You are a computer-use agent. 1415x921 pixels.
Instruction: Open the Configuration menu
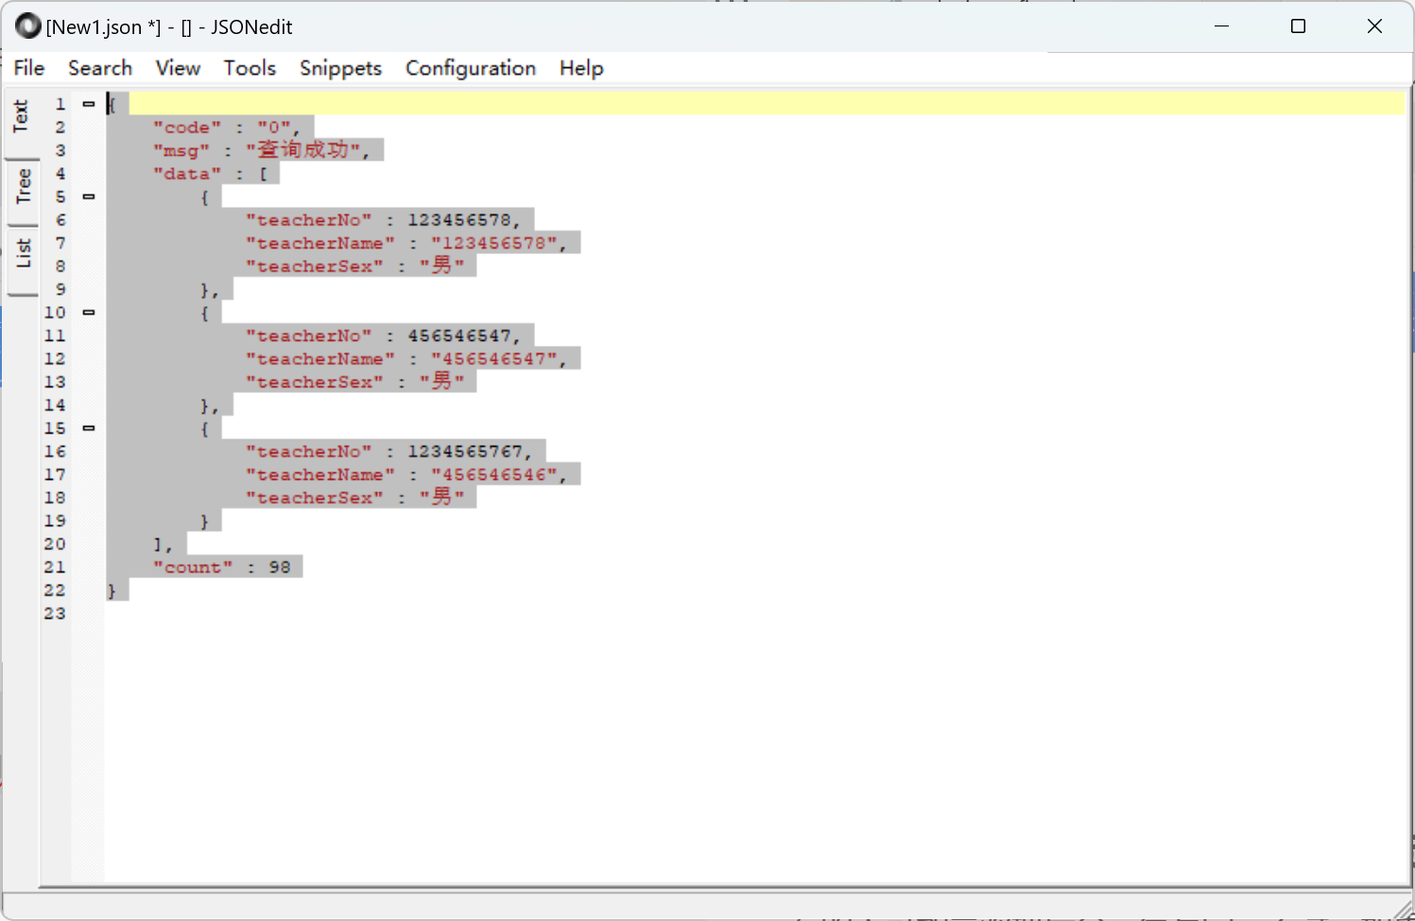tap(471, 68)
